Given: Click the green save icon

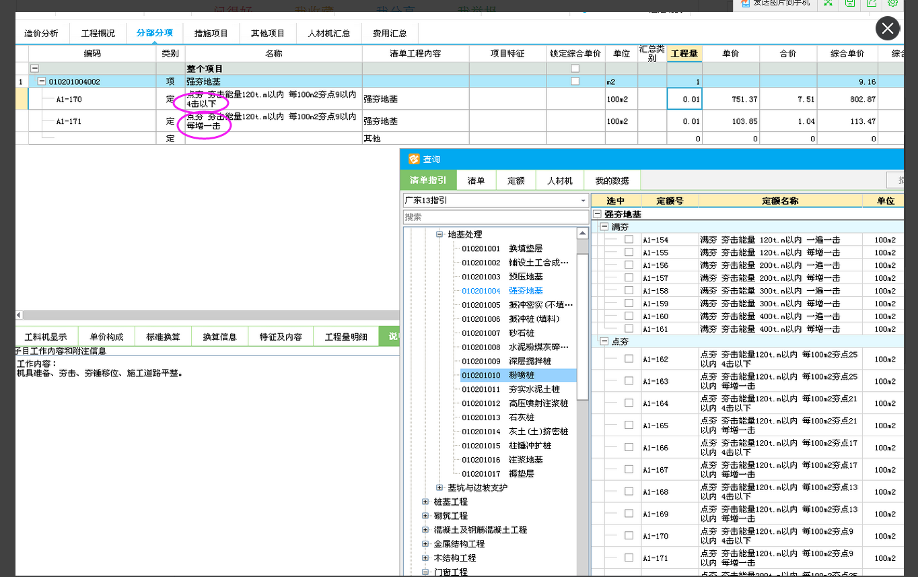Looking at the screenshot, I should point(850,3).
